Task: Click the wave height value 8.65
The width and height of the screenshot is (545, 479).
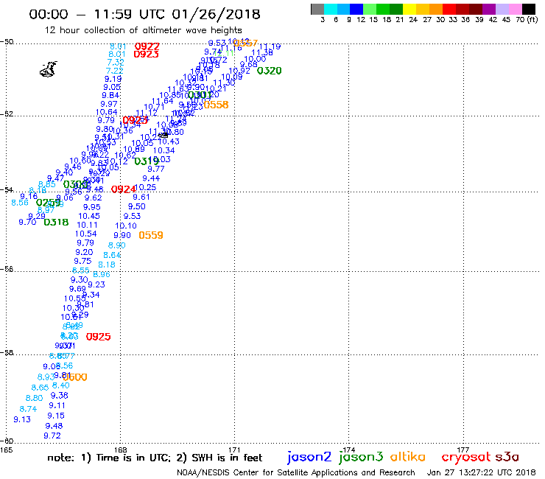Action: coord(40,388)
